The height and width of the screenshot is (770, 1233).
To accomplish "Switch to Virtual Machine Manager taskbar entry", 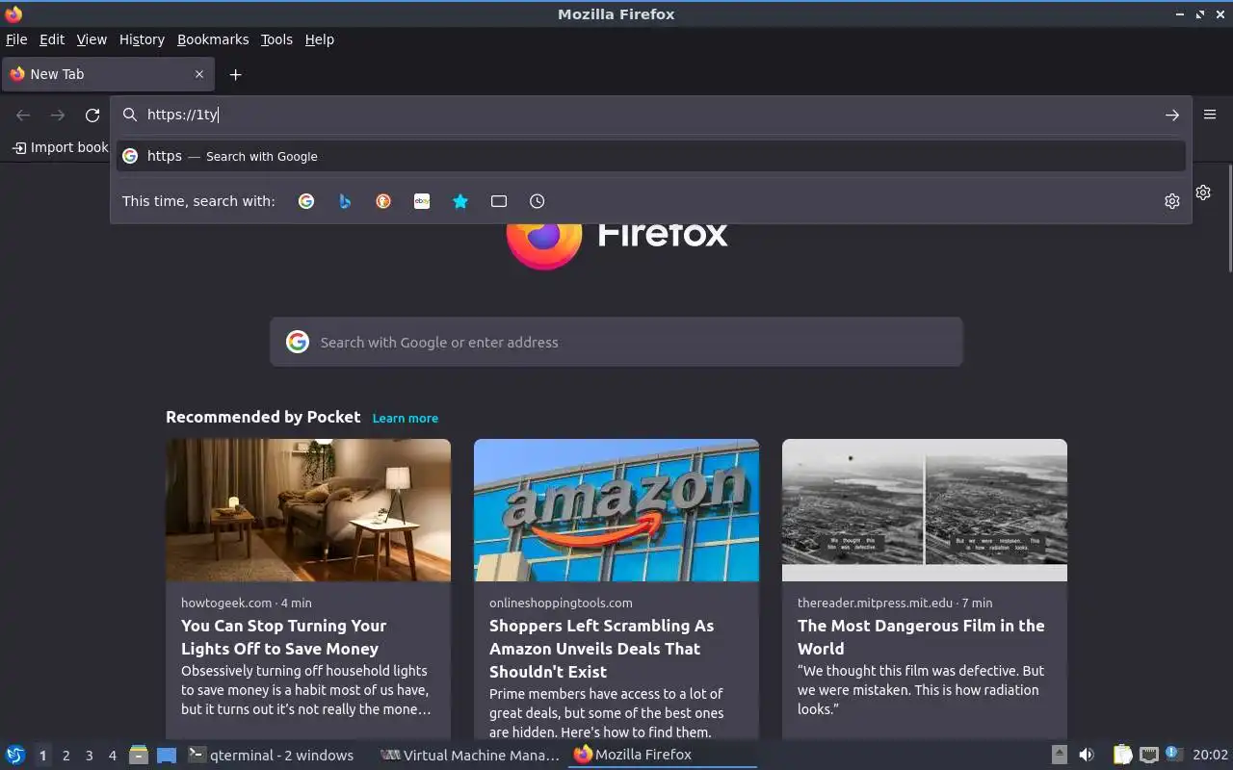I will point(470,755).
